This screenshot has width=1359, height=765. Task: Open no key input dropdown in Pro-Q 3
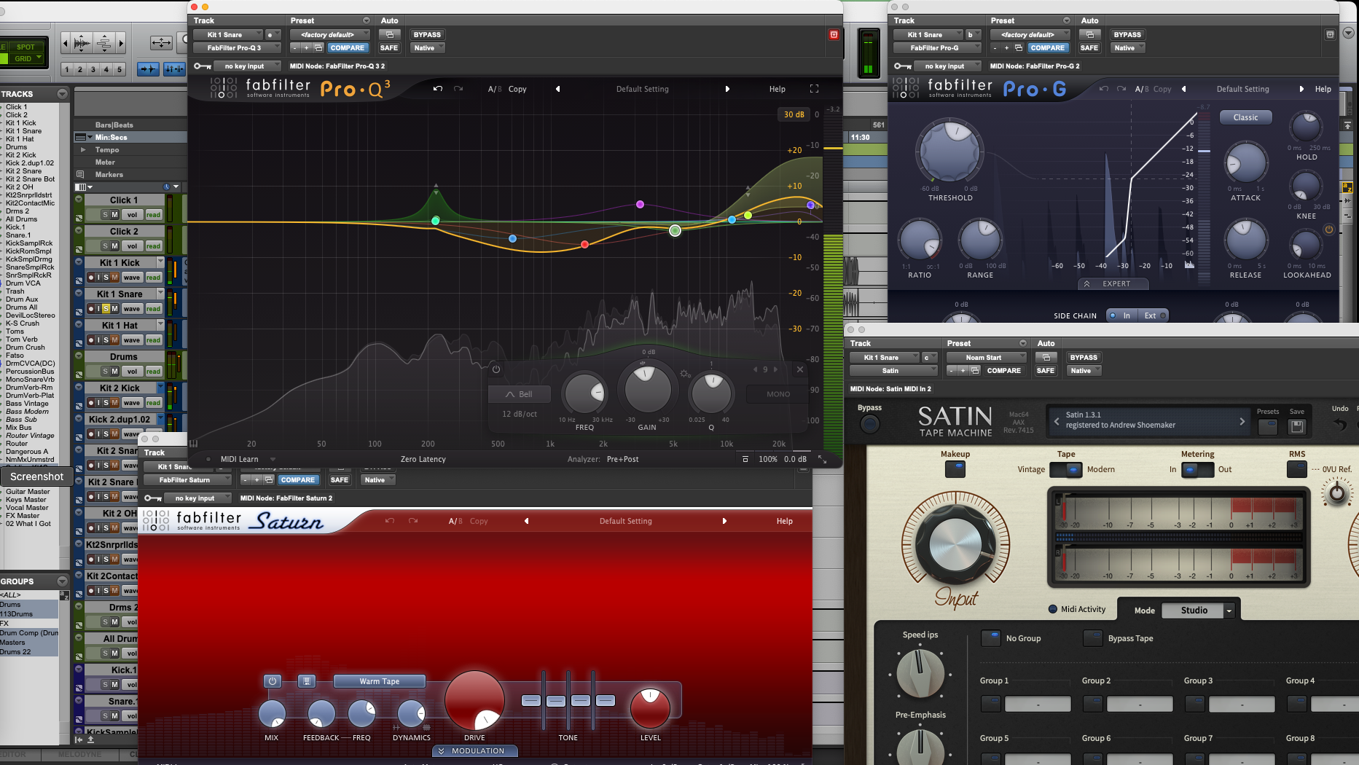click(248, 66)
